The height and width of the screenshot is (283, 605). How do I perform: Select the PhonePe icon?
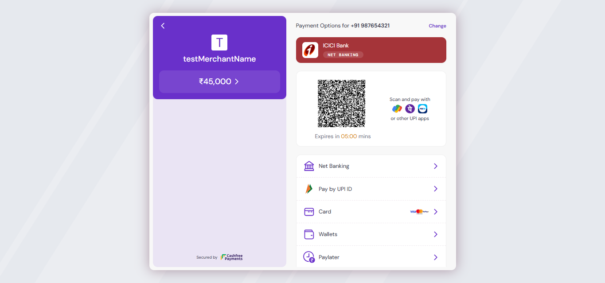coord(410,109)
